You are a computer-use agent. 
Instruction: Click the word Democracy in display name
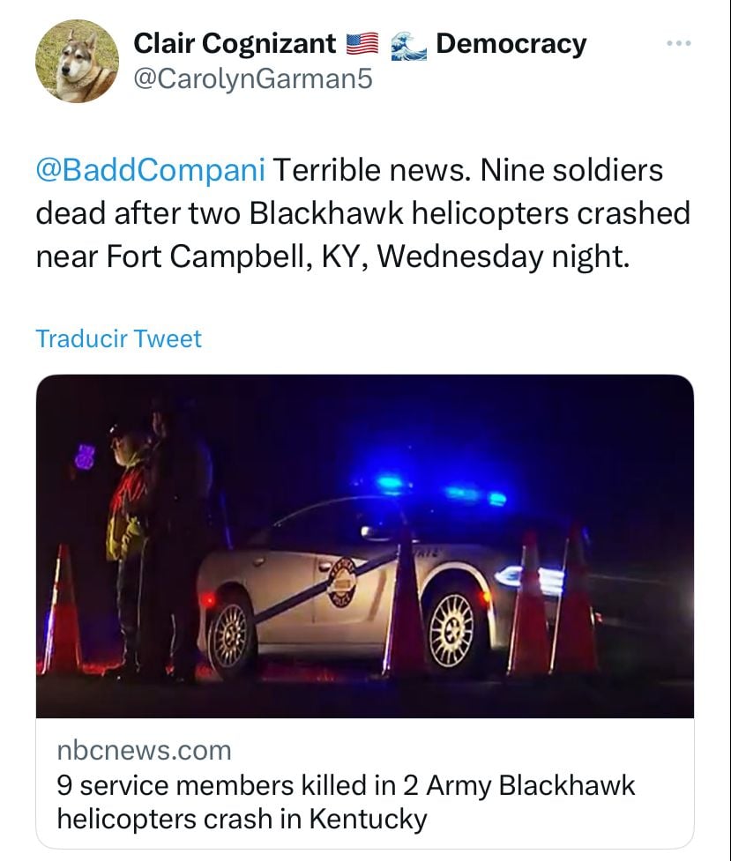click(511, 44)
